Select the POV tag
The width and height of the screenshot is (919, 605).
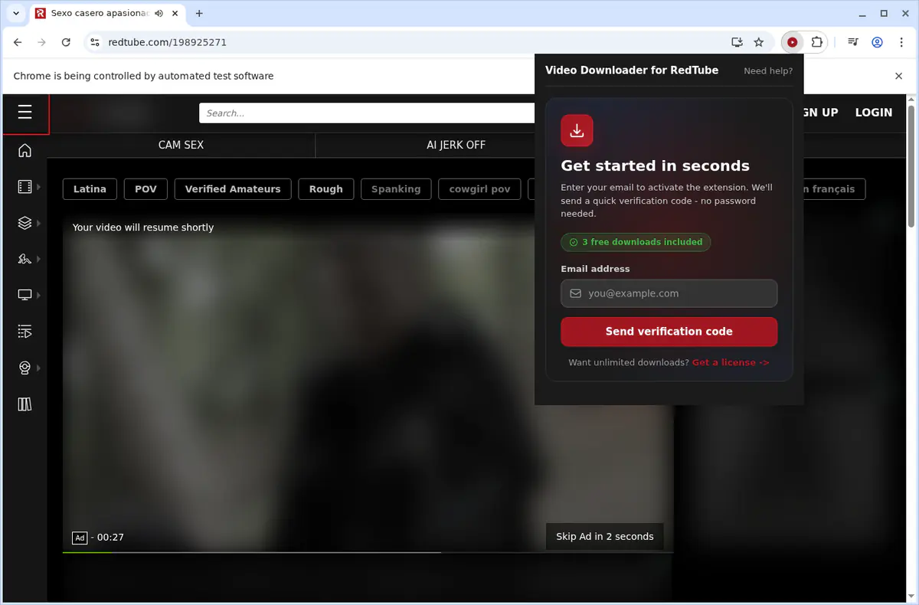point(146,189)
